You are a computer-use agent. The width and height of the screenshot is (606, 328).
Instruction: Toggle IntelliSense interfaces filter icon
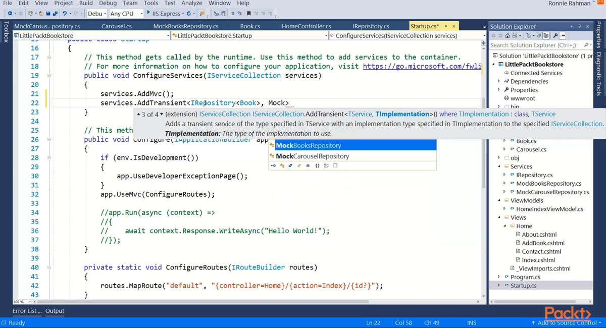pyautogui.click(x=273, y=166)
